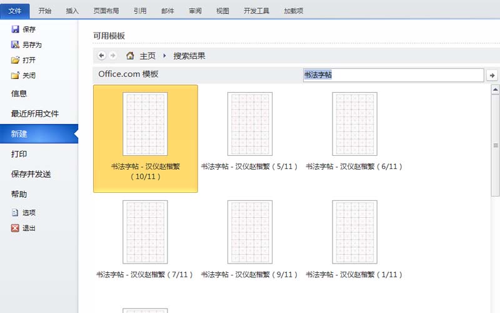
Task: Click the 可用模板 heading
Action: 109,36
